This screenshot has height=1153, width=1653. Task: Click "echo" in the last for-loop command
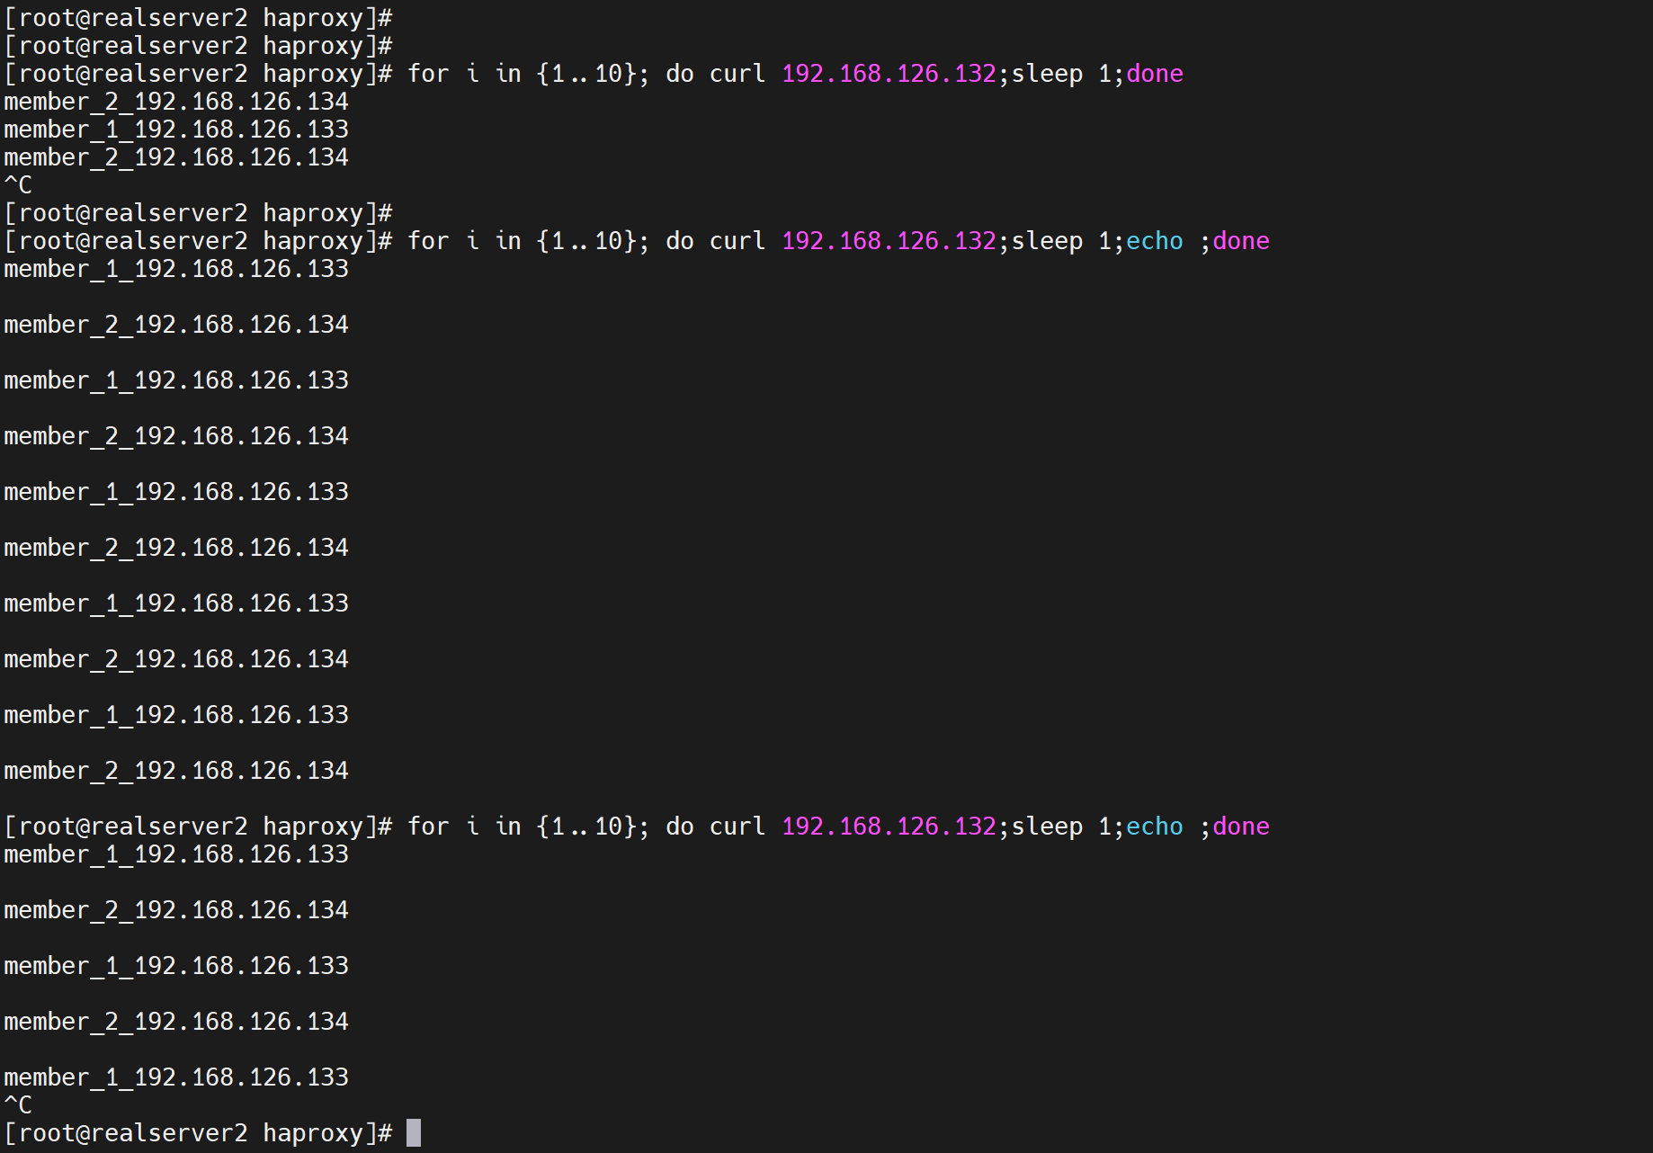pyautogui.click(x=1154, y=827)
